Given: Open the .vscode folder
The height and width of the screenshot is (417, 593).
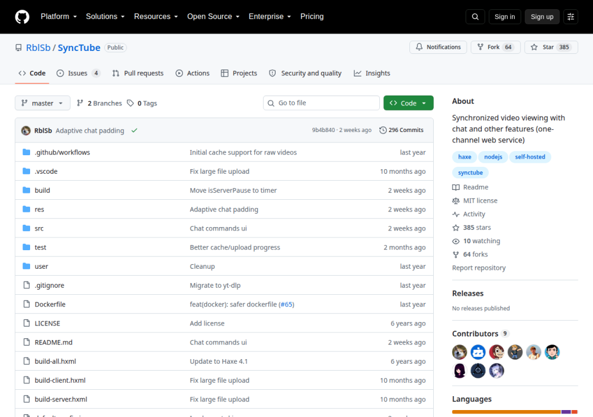Looking at the screenshot, I should click(46, 171).
